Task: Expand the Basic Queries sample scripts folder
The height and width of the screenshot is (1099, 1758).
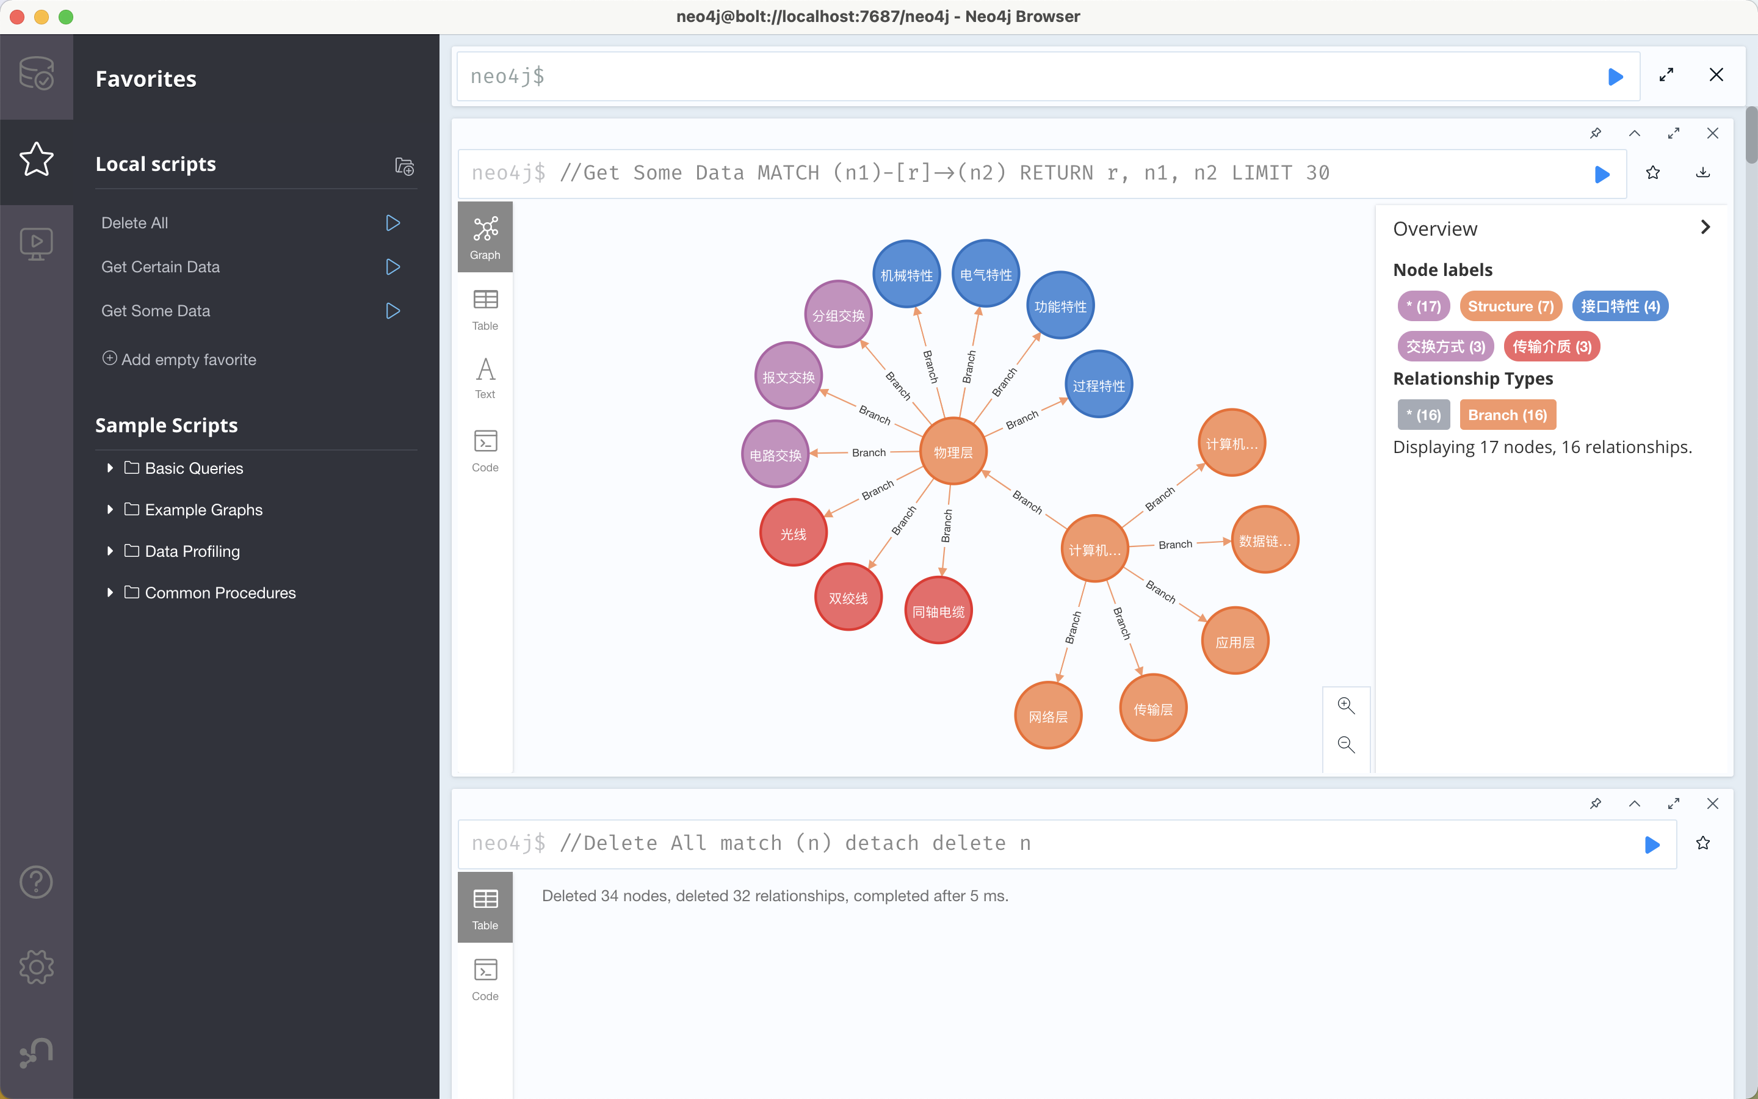Action: tap(110, 468)
